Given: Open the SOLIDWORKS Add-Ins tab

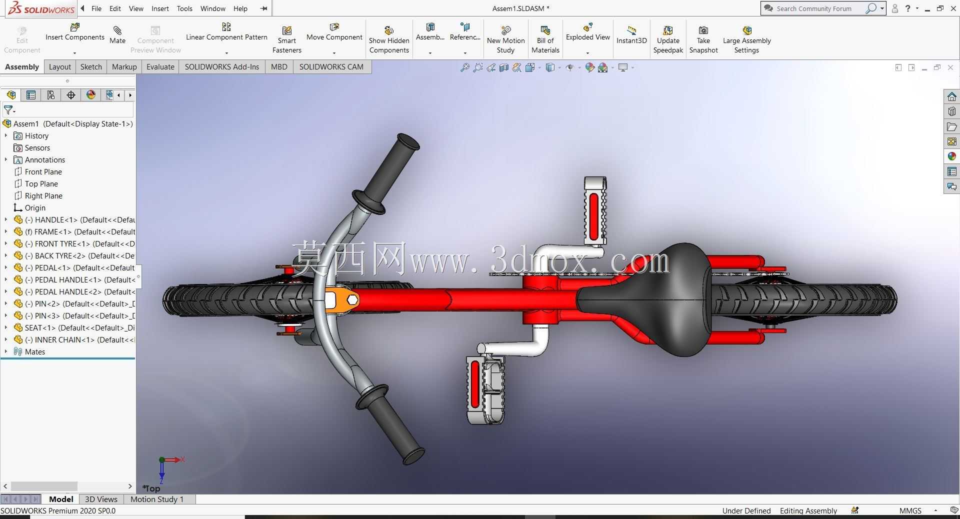Looking at the screenshot, I should point(222,67).
